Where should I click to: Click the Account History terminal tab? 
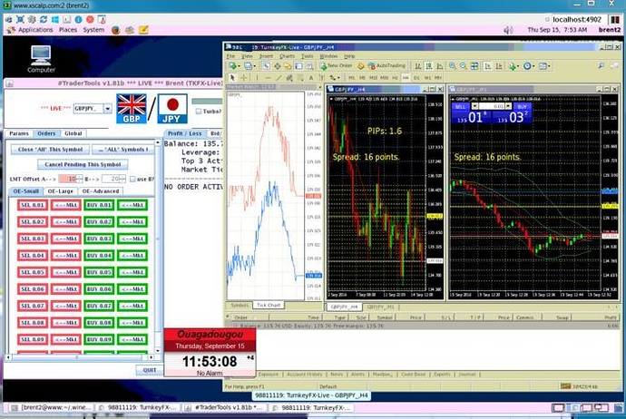[304, 375]
